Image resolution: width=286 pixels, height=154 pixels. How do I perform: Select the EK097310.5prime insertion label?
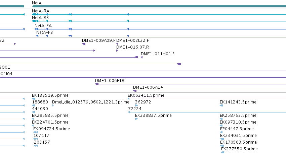[x=238, y=122]
